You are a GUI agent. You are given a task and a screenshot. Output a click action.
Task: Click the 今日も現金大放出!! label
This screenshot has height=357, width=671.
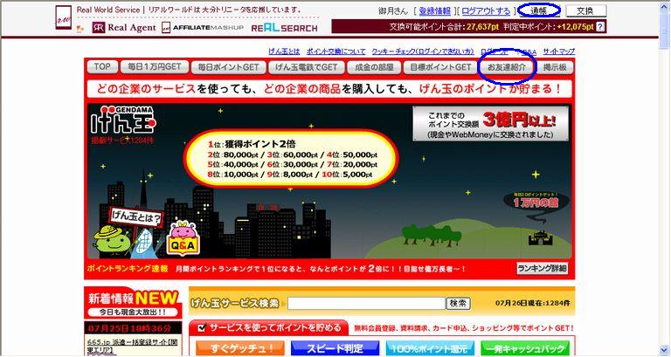point(133,312)
